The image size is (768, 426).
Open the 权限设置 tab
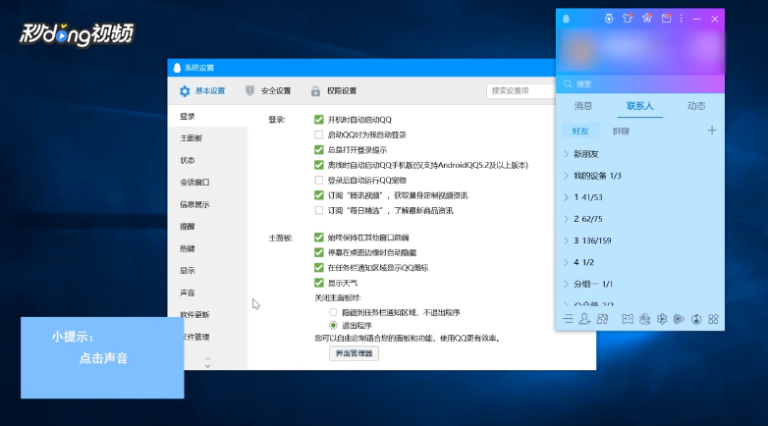334,91
